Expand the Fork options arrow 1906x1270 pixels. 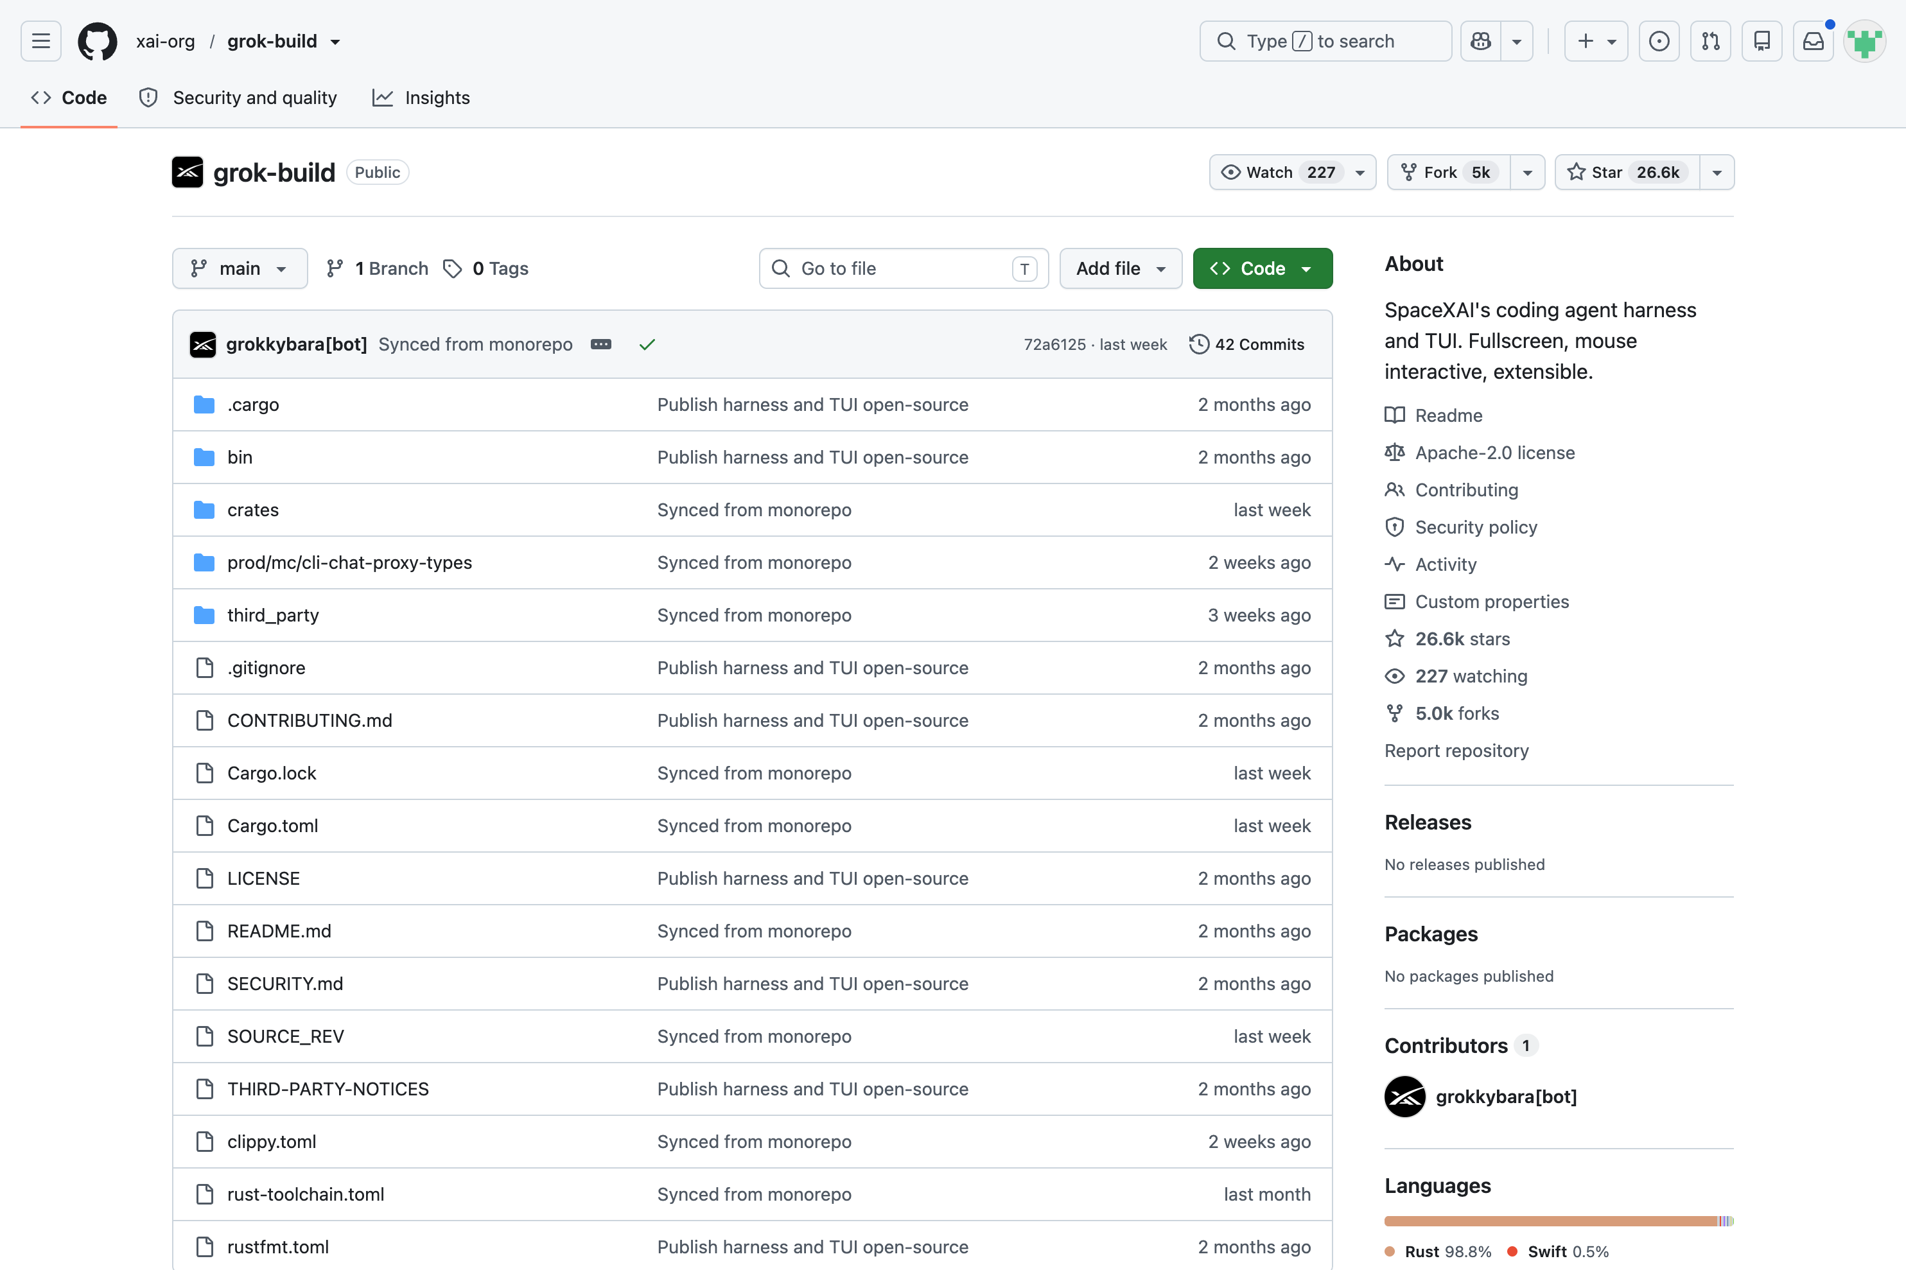pos(1528,173)
